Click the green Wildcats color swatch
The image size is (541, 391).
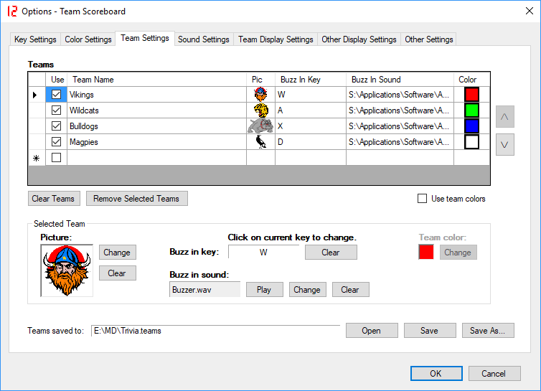(x=471, y=110)
